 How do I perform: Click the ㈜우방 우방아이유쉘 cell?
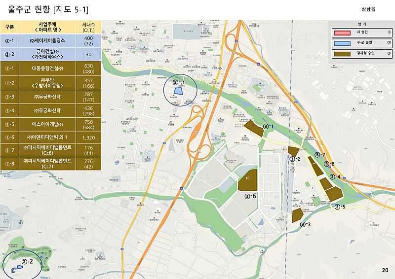tap(47, 83)
